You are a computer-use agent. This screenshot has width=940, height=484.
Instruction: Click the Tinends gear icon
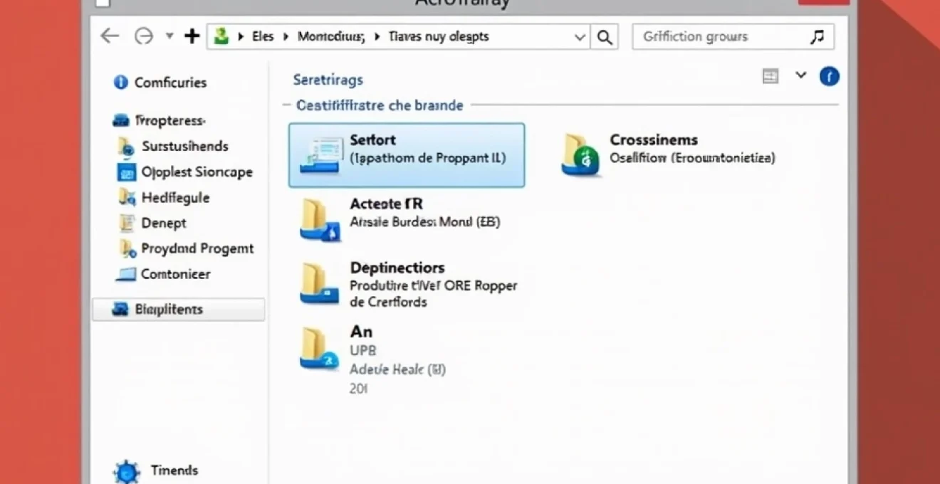pyautogui.click(x=126, y=471)
